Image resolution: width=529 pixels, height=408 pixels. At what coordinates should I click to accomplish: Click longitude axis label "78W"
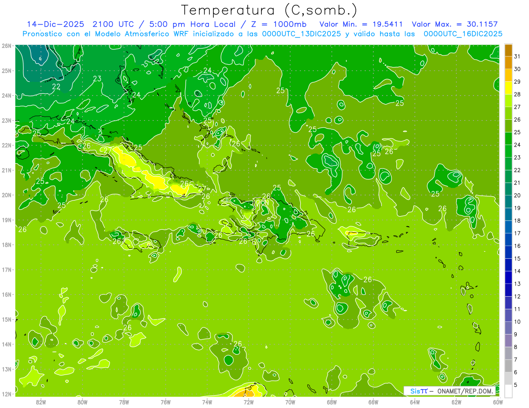124,402
